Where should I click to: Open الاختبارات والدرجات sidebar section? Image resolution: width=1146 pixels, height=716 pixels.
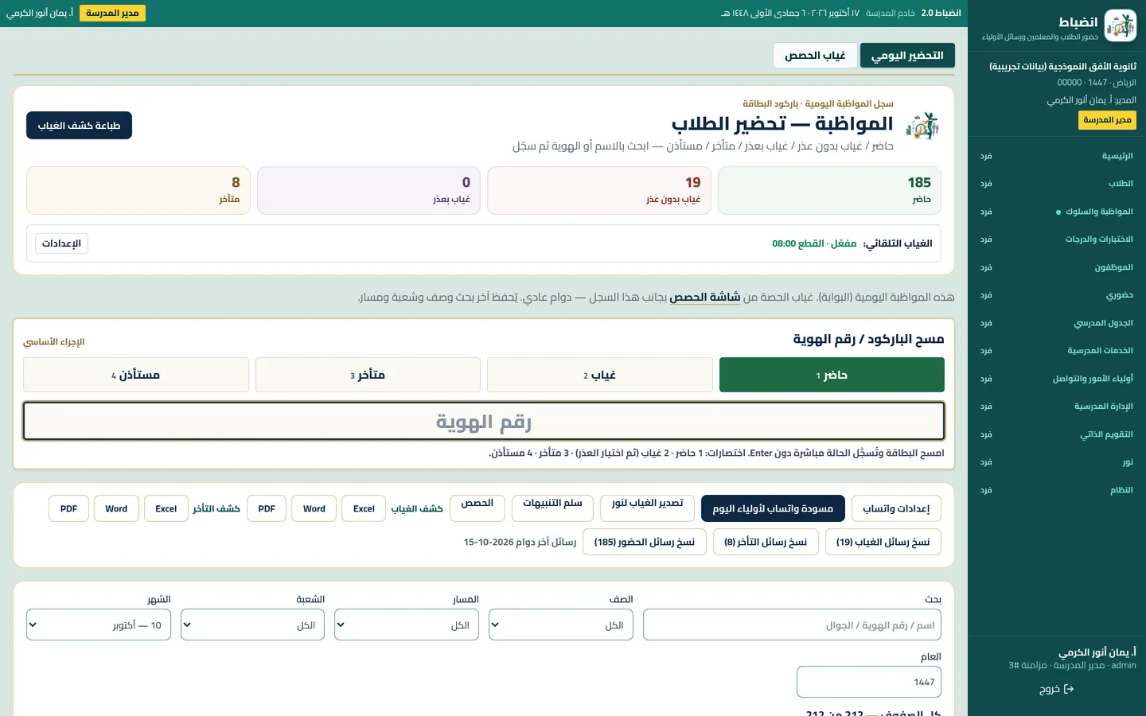click(1056, 239)
